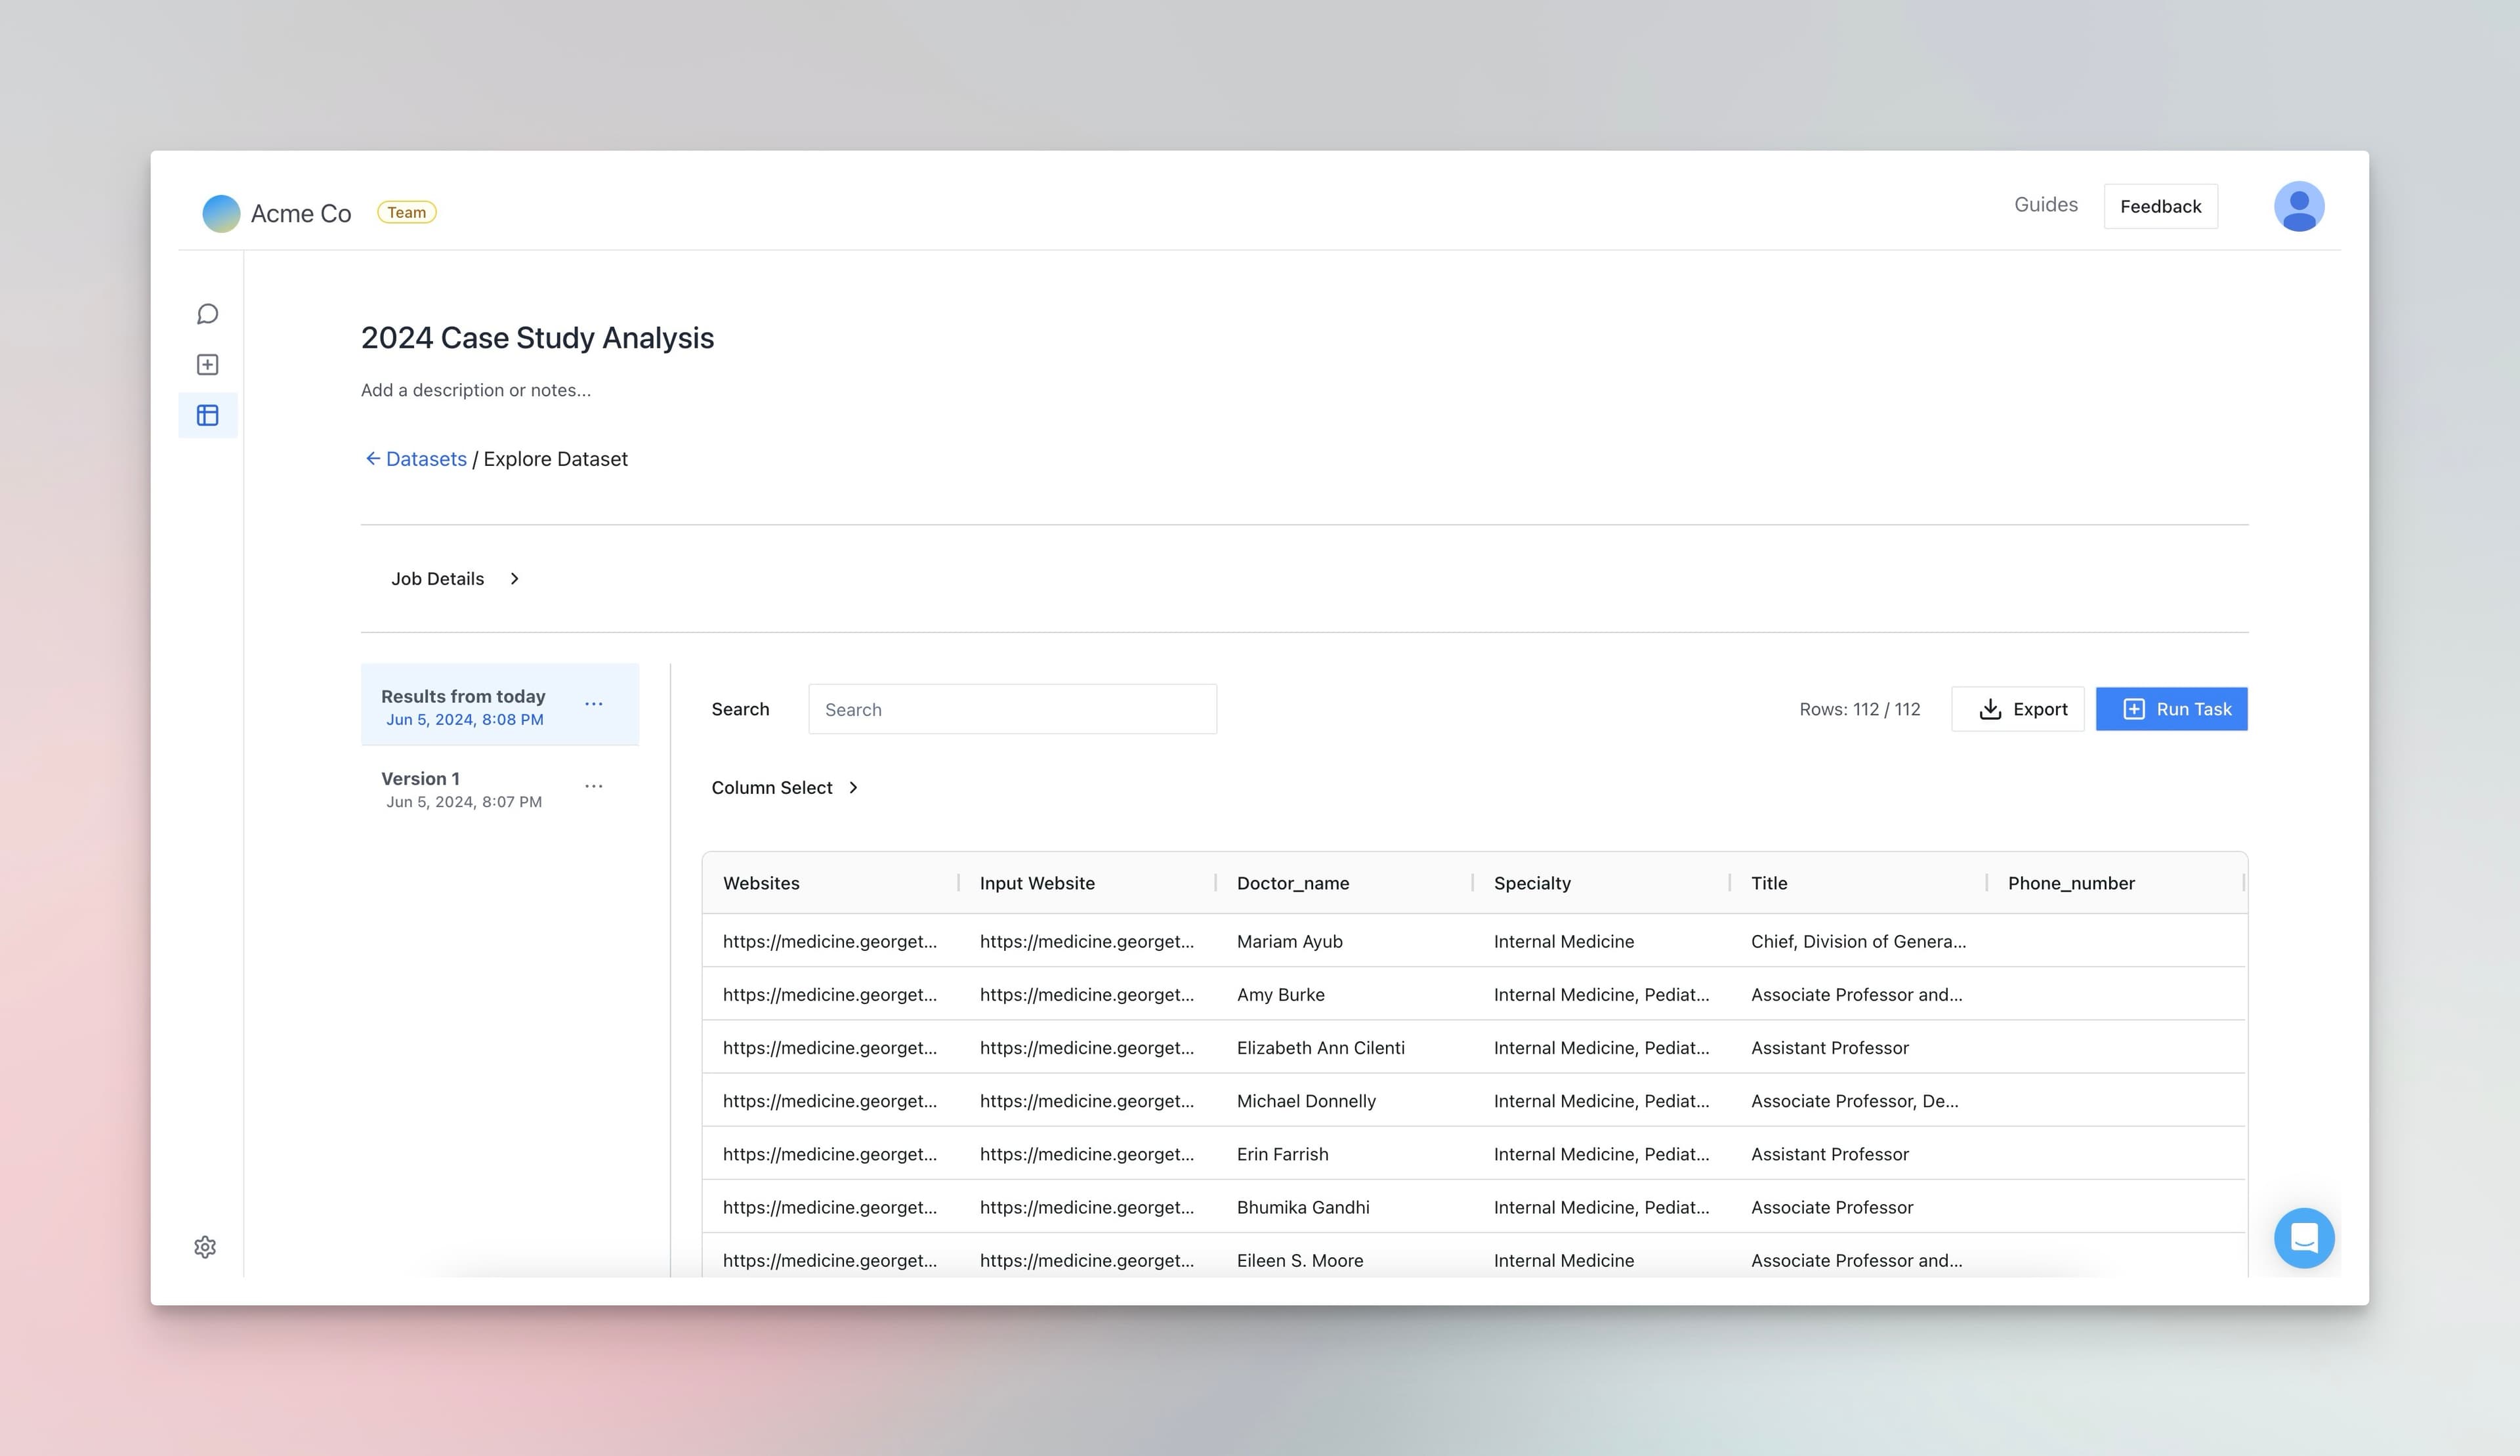Open the Guides menu item
Screen dimensions: 2520x1456
[x=2046, y=204]
